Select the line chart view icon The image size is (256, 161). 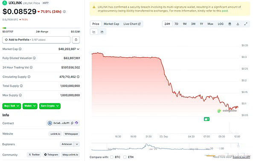[x=94, y=32]
